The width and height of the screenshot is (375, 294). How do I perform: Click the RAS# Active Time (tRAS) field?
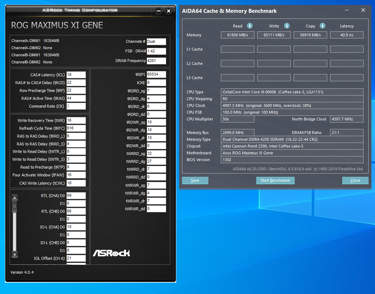76,98
